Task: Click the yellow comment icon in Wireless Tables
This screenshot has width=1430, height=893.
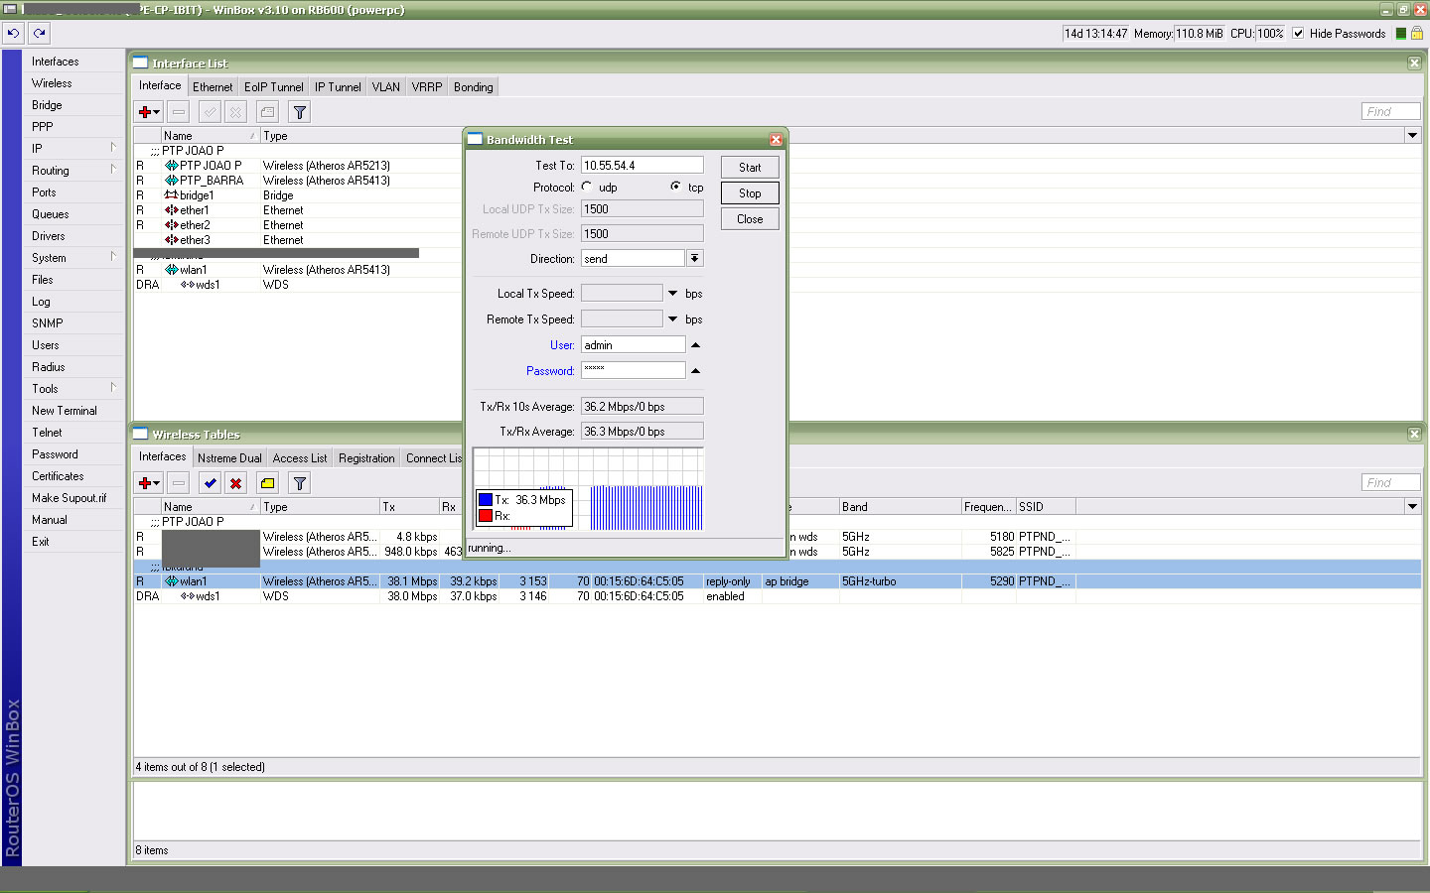Action: (x=267, y=483)
